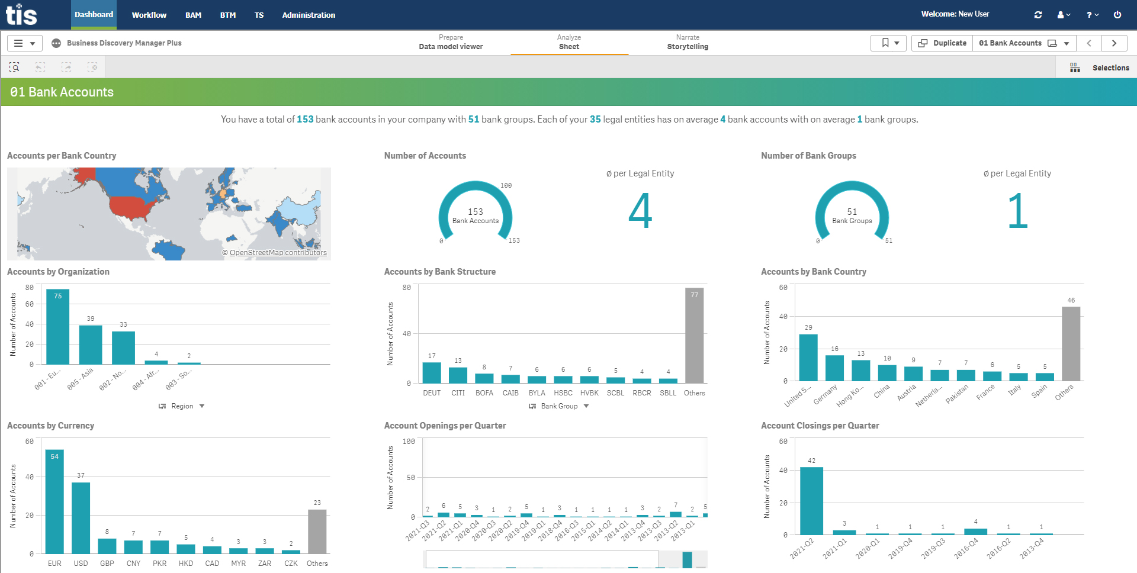Clear all selections using the clear icon
The width and height of the screenshot is (1137, 573).
(x=93, y=67)
